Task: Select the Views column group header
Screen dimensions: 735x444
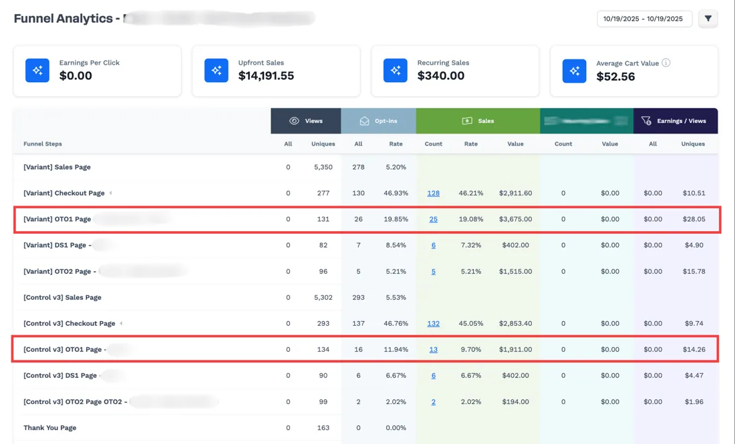Action: [x=305, y=121]
